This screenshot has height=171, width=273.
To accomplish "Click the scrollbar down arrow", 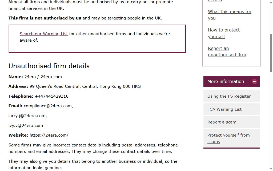I will pos(271,168).
